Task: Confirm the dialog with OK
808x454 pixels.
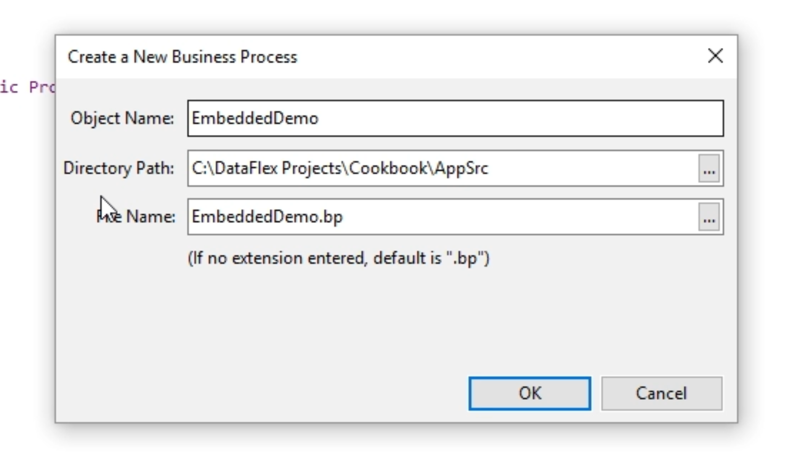Action: [x=529, y=393]
